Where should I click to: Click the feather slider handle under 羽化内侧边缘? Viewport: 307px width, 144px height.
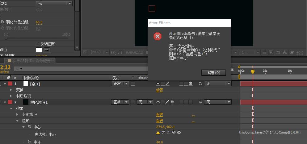(x=6, y=38)
